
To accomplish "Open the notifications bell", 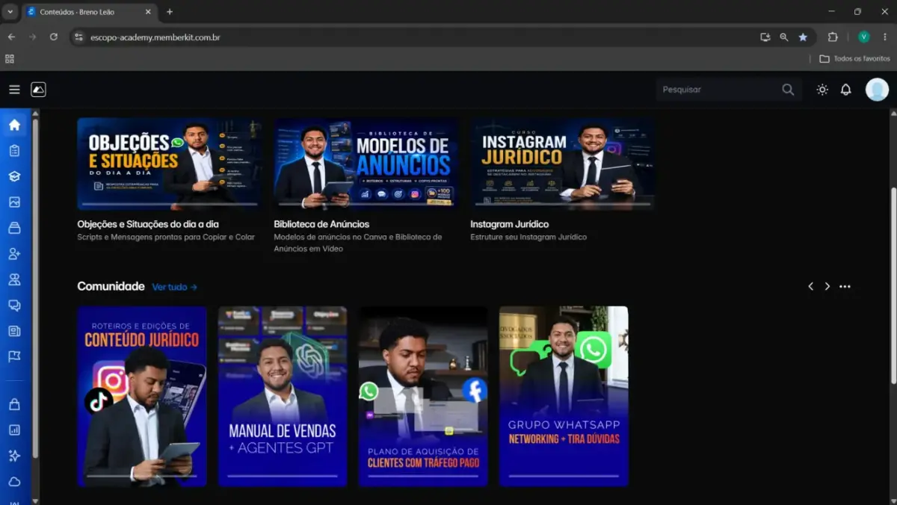I will 845,90.
